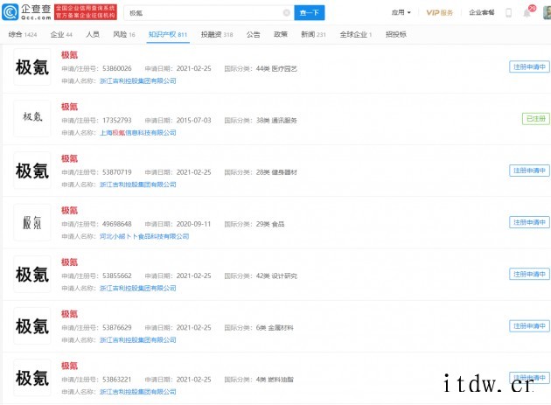Switch to the 企业 44 tab
Screen dimensions: 551x405
tap(61, 34)
